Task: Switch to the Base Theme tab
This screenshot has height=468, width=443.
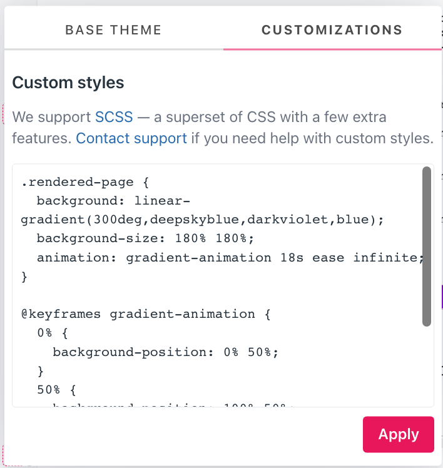Action: 113,30
